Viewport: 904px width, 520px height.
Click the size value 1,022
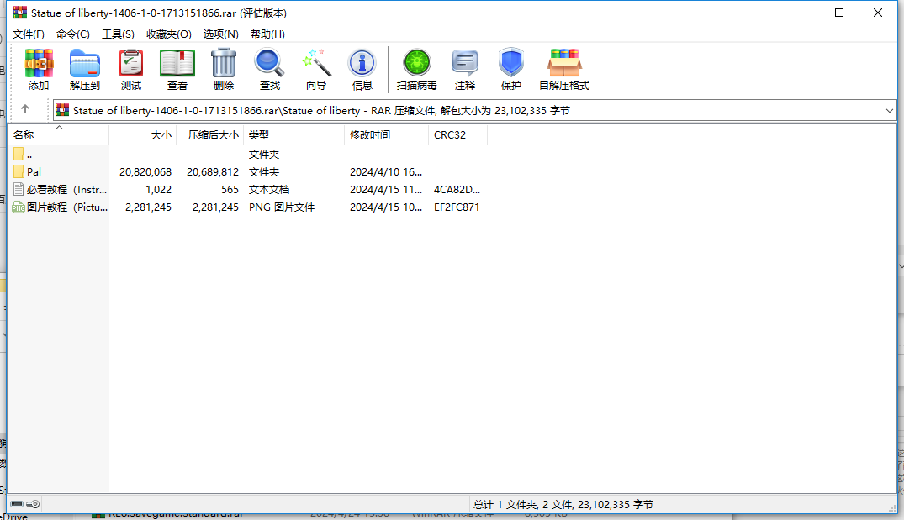click(x=159, y=190)
